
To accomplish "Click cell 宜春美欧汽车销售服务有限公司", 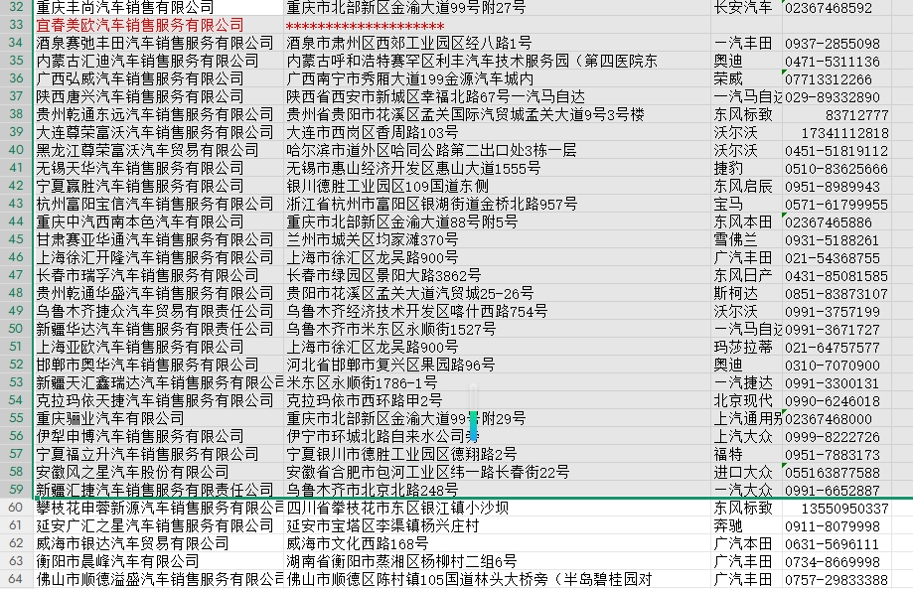I will click(x=158, y=25).
